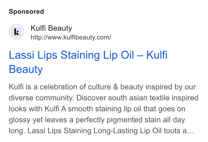Click the word "Beauty" on headline's second line

tap(26, 69)
